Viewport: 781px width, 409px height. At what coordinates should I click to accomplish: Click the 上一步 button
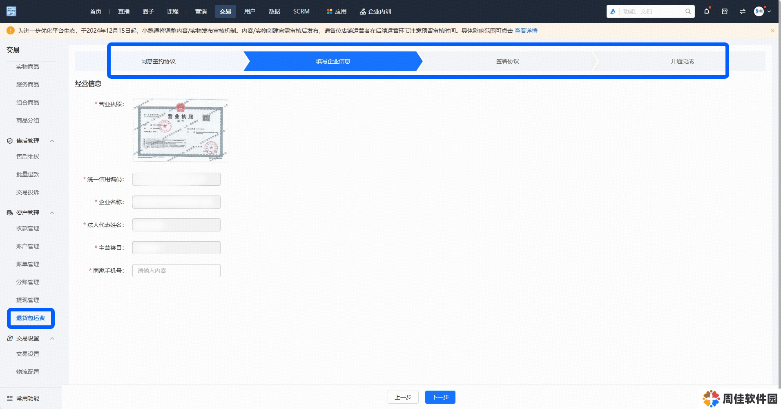[403, 397]
